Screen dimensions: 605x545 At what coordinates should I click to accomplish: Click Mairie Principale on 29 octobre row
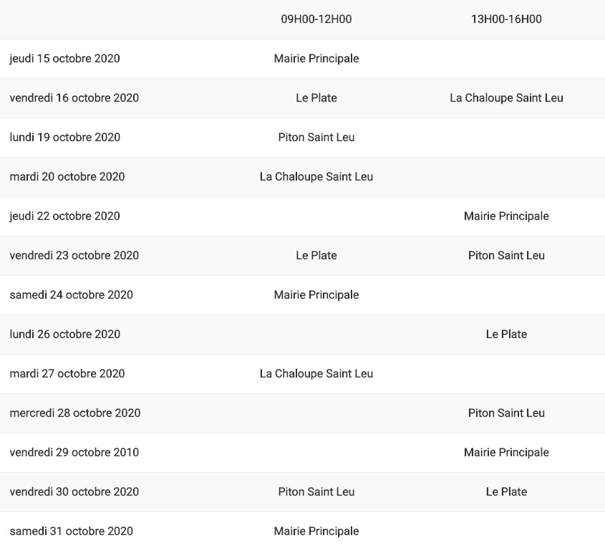pos(506,453)
